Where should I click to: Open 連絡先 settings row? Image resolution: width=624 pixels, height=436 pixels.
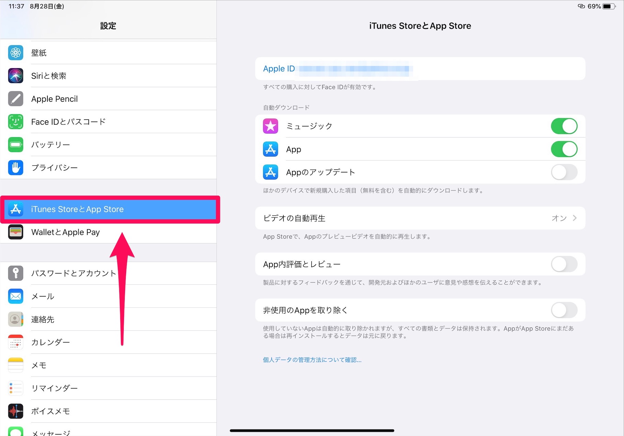108,319
